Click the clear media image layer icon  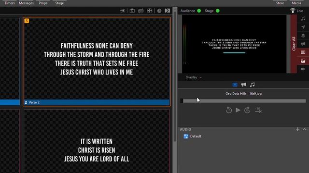tap(303, 61)
